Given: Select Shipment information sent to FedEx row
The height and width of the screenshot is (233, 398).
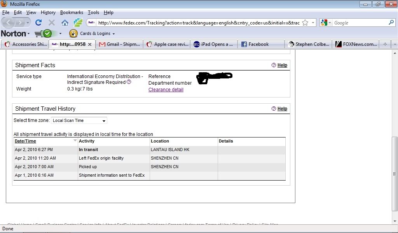Looking at the screenshot, I should coord(150,175).
